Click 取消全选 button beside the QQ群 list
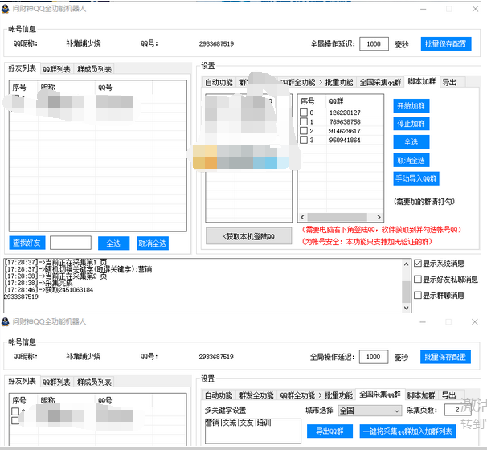Screen dimensions: 487x450 click(411, 160)
